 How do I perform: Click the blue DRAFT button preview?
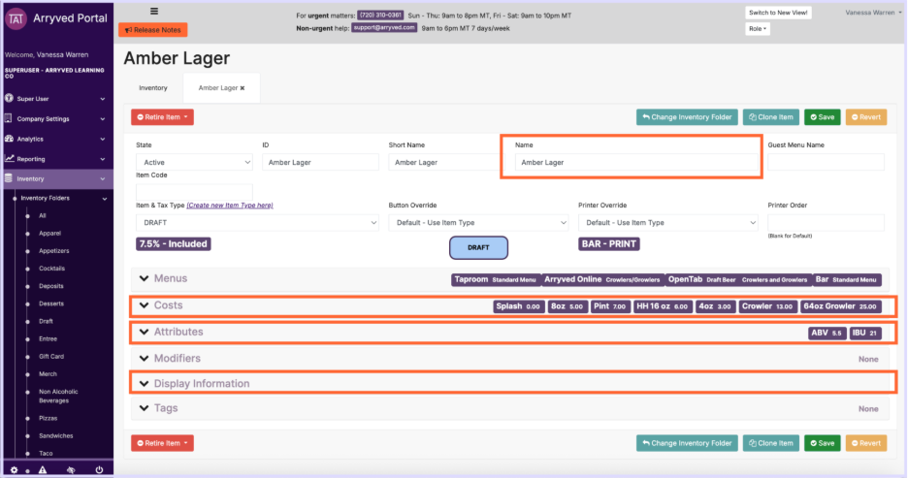[x=478, y=247]
